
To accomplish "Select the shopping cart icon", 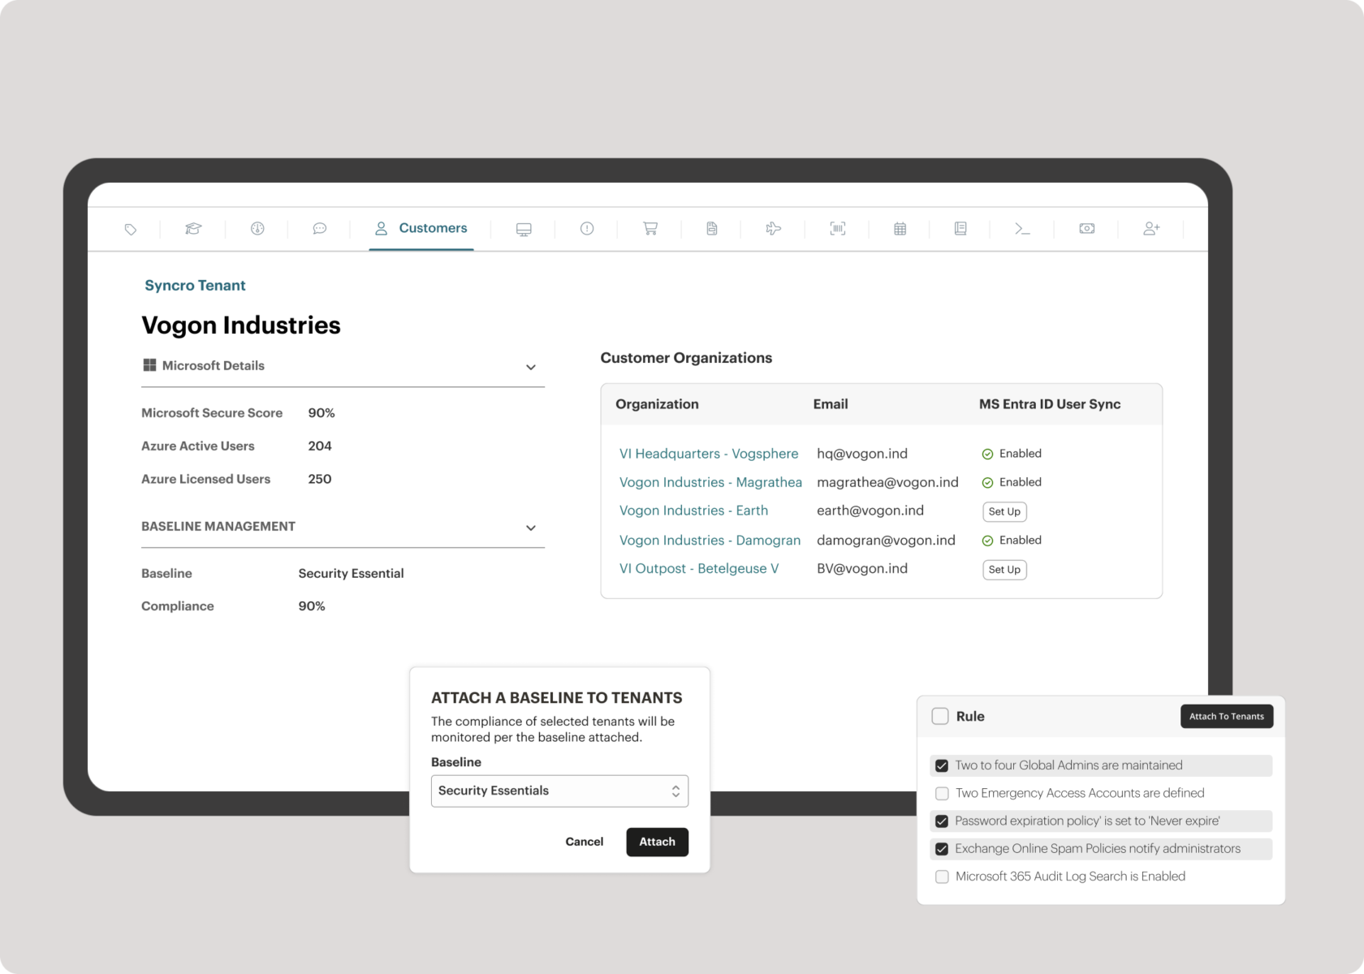I will (649, 229).
